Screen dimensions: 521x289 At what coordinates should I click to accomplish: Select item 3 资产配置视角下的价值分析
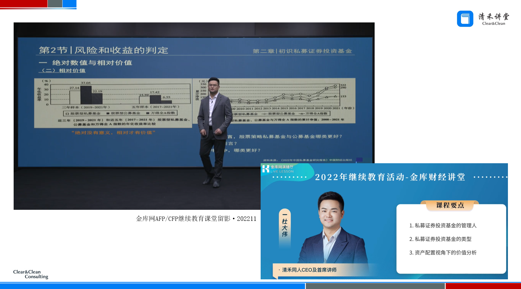[443, 253]
